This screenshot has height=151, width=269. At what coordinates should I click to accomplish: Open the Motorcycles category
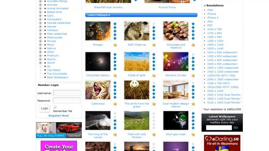pos(55,37)
